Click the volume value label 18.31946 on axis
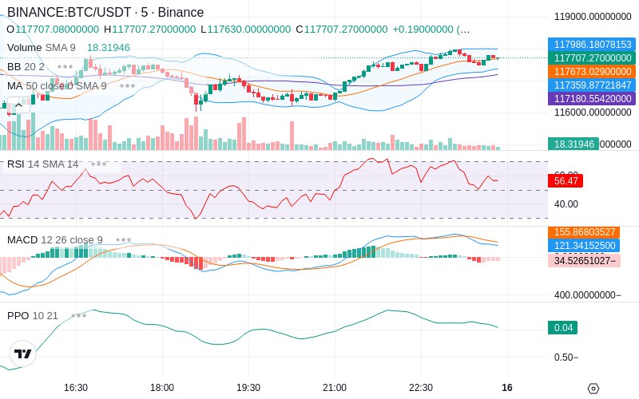This screenshot has height=399, width=639. [x=574, y=144]
